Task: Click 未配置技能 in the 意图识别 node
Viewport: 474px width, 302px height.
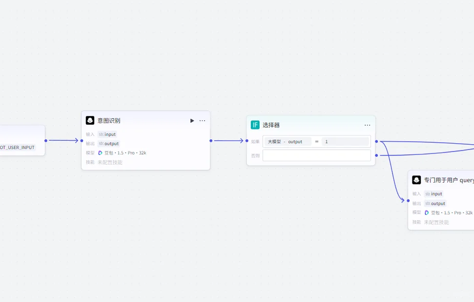Action: click(x=110, y=162)
